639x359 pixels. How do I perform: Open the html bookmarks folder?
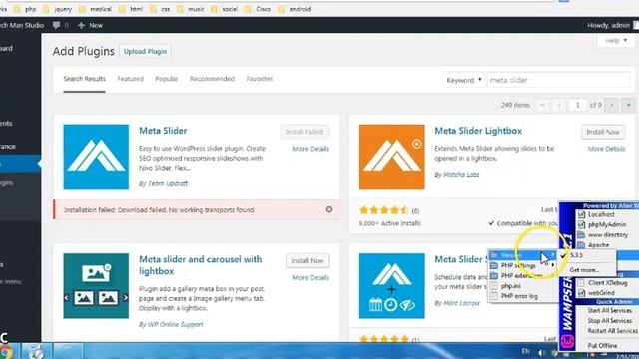click(131, 9)
